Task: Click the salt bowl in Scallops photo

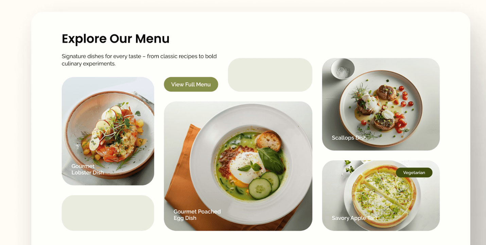Action: point(343,69)
